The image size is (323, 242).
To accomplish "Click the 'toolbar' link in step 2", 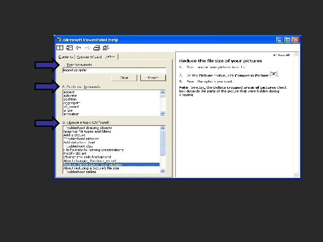I will (219, 76).
